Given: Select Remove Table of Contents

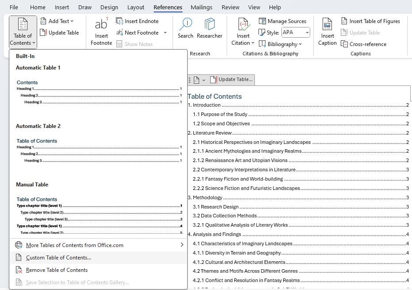Looking at the screenshot, I should (x=99, y=270).
